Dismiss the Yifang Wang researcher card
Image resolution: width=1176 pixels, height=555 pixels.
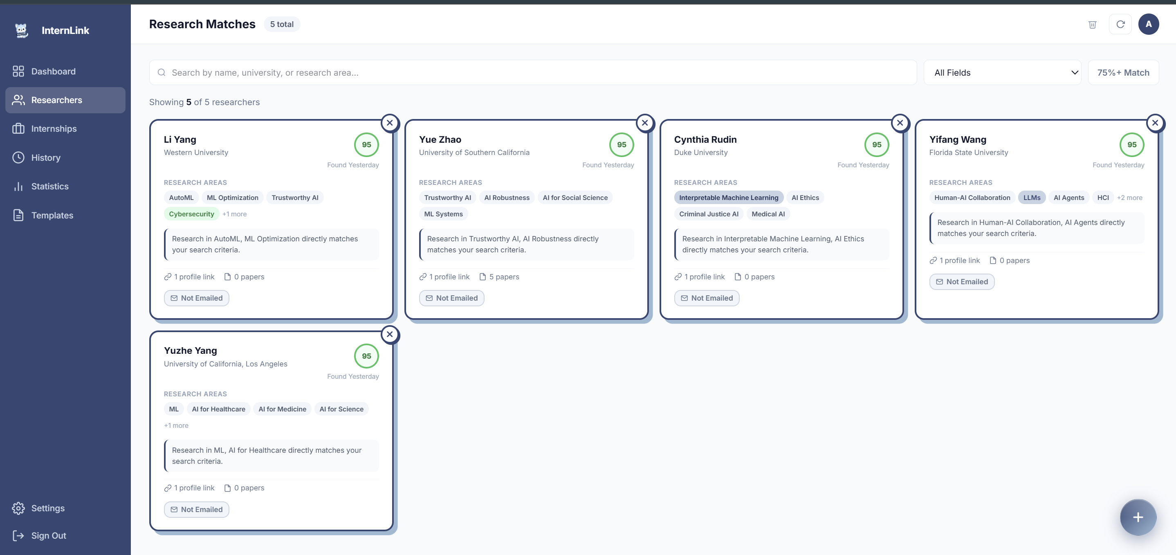1156,123
